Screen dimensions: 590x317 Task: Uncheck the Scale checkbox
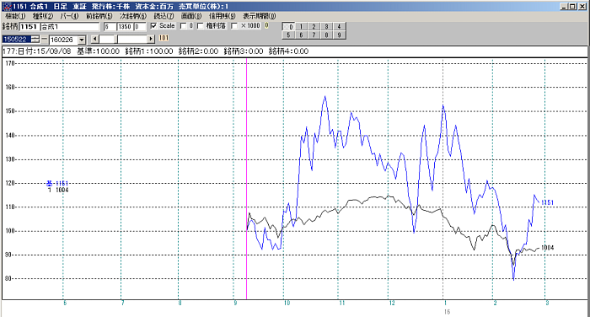pos(153,26)
